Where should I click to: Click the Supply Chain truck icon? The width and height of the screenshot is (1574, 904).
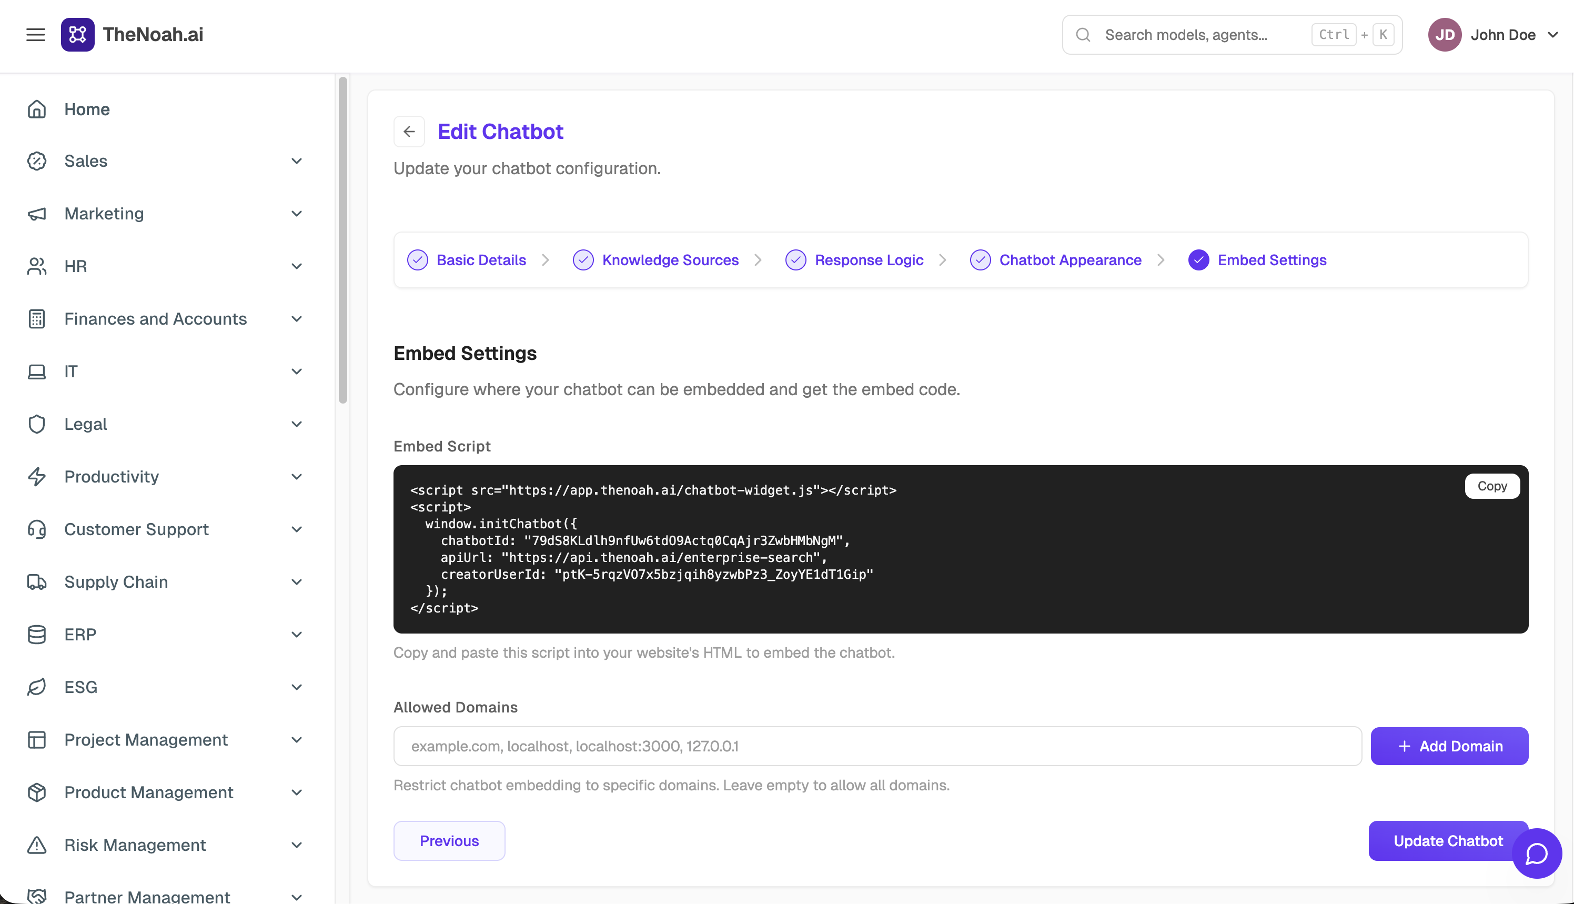[x=37, y=582]
